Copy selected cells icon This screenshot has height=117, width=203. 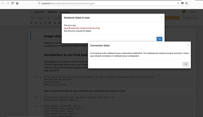45,23
